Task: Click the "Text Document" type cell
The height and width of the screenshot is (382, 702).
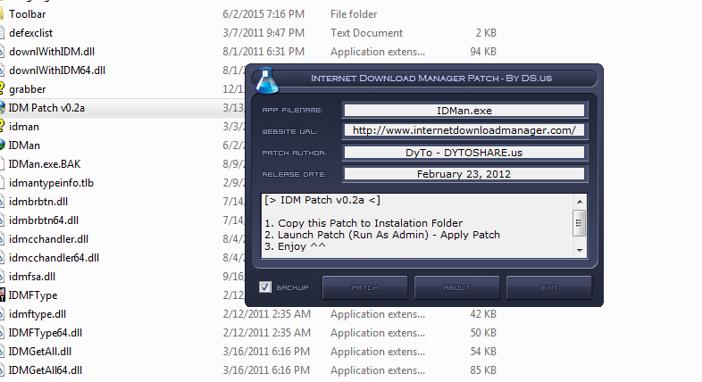Action: pos(367,33)
